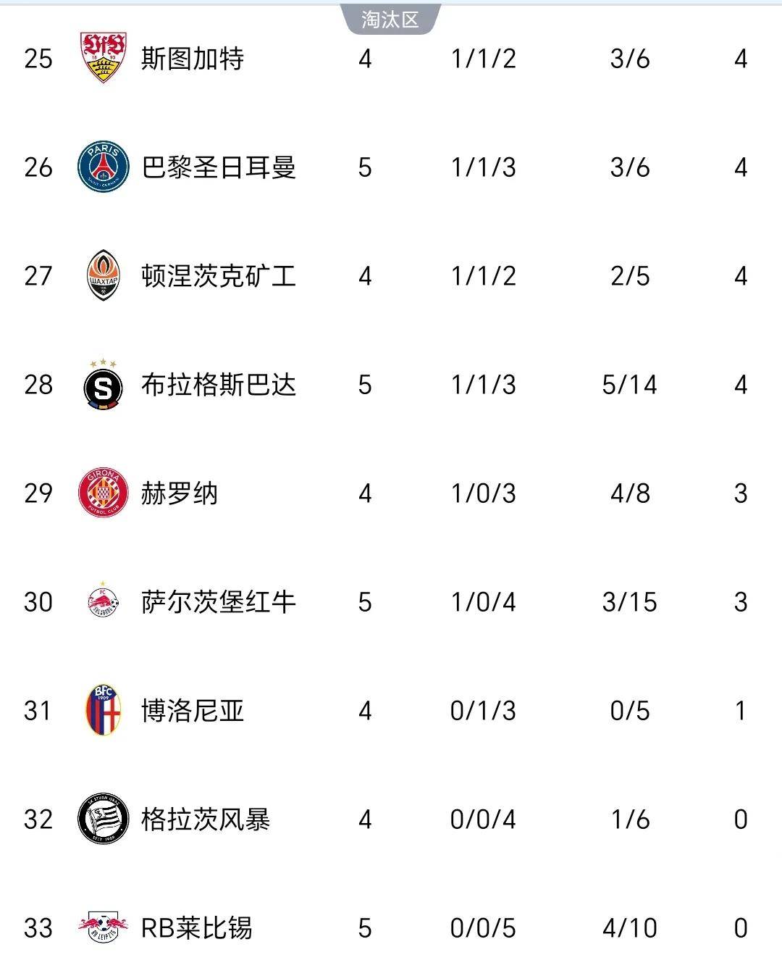
Task: Click team name RB莱比锡
Action: click(x=196, y=928)
